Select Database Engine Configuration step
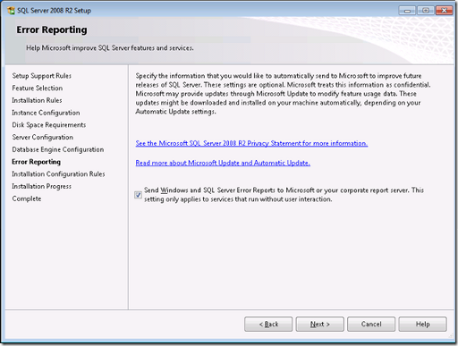458x346 pixels. point(58,149)
